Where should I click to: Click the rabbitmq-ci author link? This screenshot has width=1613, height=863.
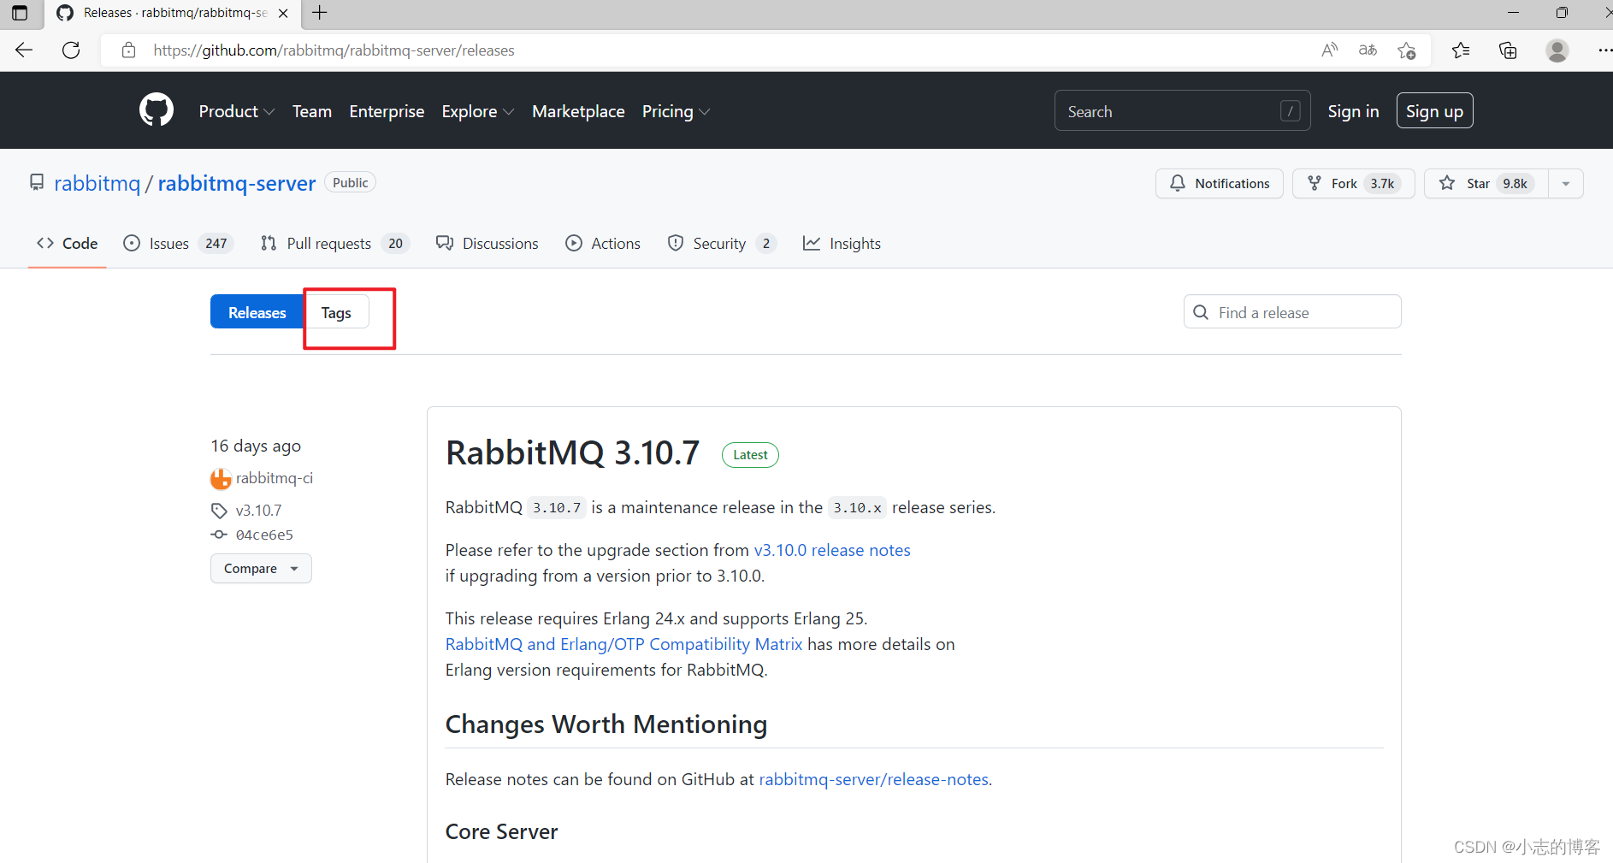275,478
